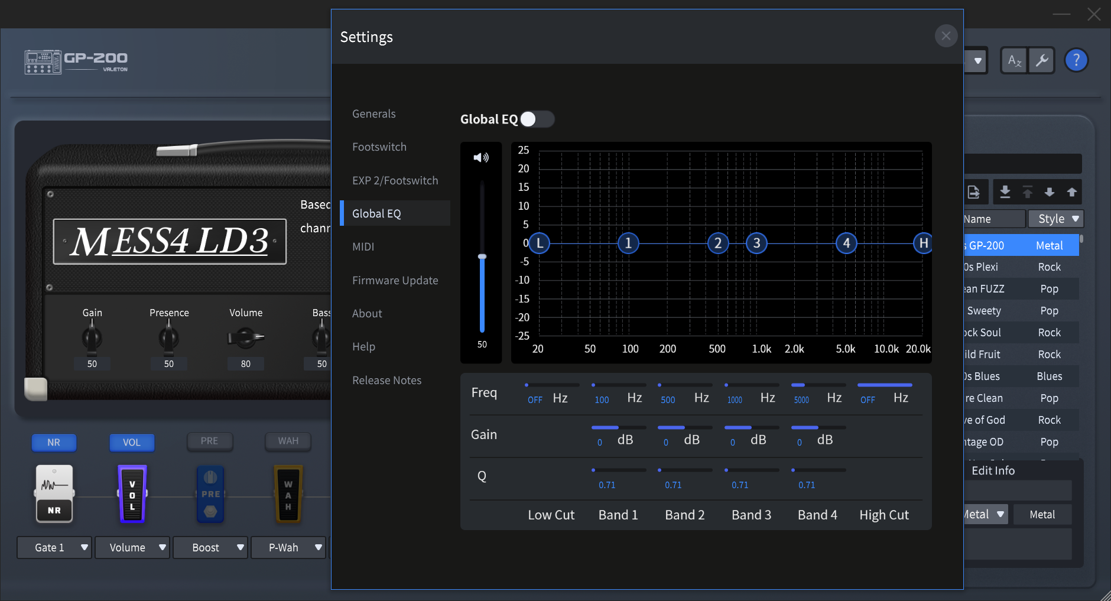Click the Global EQ volume slider handle

482,256
